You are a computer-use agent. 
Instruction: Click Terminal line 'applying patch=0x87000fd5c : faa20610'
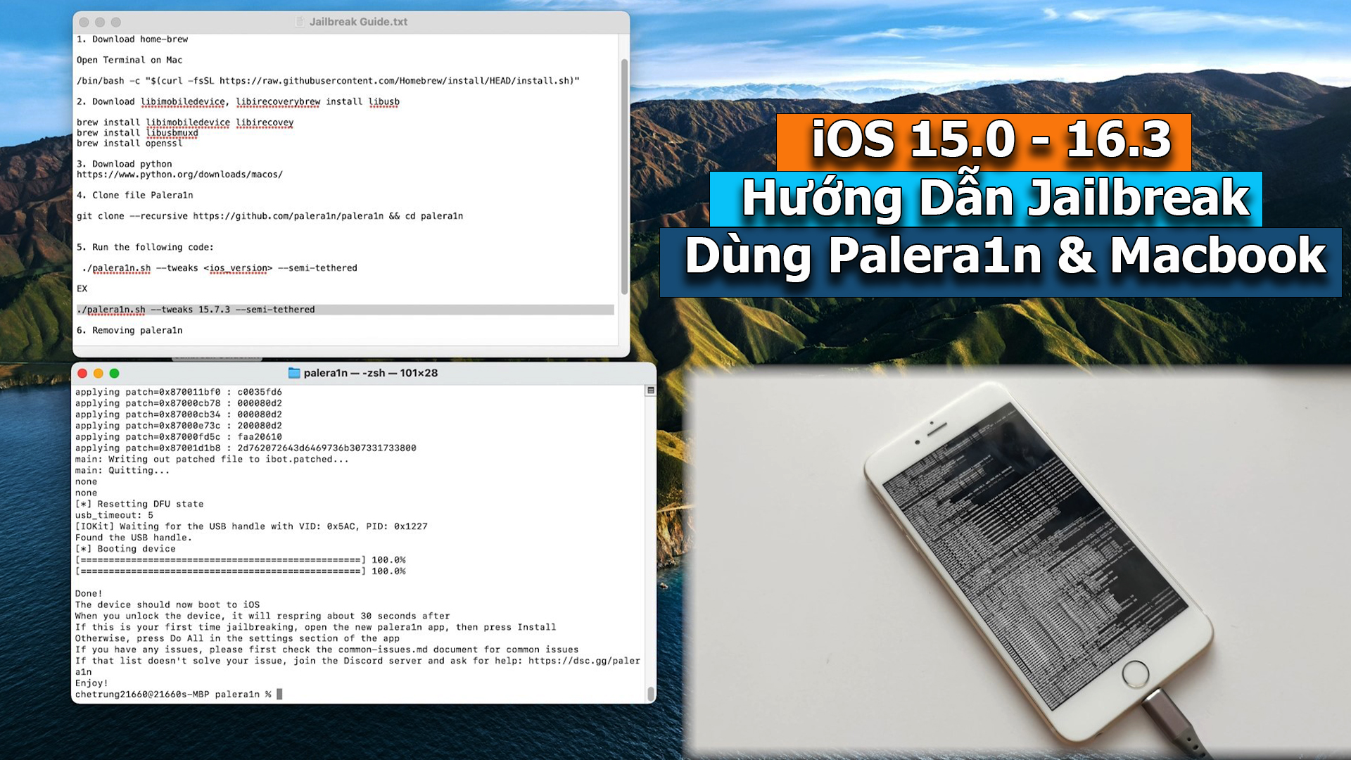tap(179, 437)
